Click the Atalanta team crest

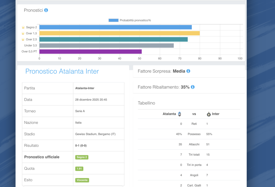tap(180, 114)
